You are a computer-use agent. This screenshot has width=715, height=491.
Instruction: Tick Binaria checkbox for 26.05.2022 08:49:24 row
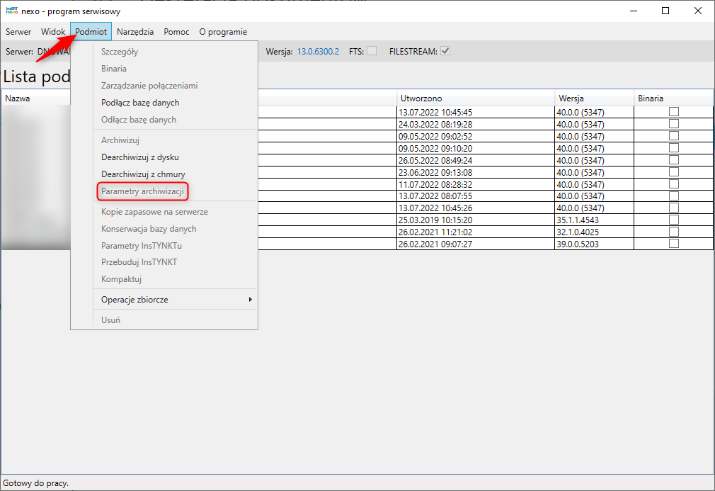click(x=673, y=159)
